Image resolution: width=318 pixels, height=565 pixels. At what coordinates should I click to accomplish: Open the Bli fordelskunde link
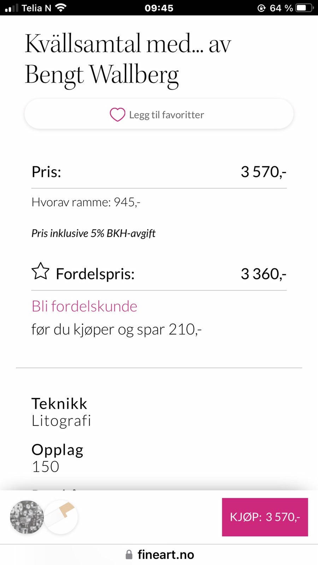84,306
